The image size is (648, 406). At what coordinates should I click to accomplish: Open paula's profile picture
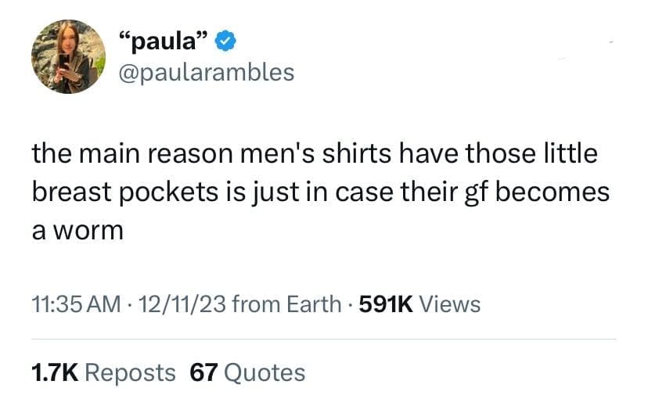pyautogui.click(x=69, y=56)
